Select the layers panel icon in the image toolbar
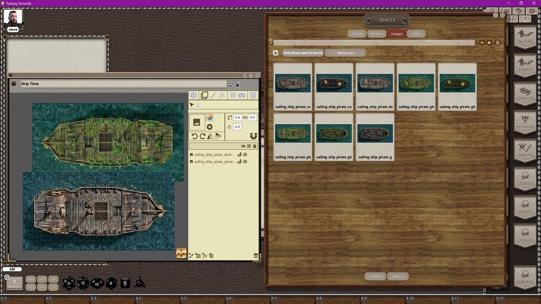Image resolution: width=541 pixels, height=304 pixels. [204, 95]
